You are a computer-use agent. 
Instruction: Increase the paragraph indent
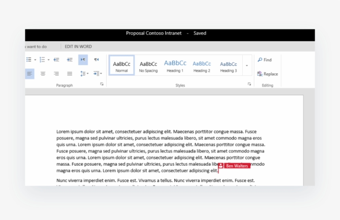[70, 60]
